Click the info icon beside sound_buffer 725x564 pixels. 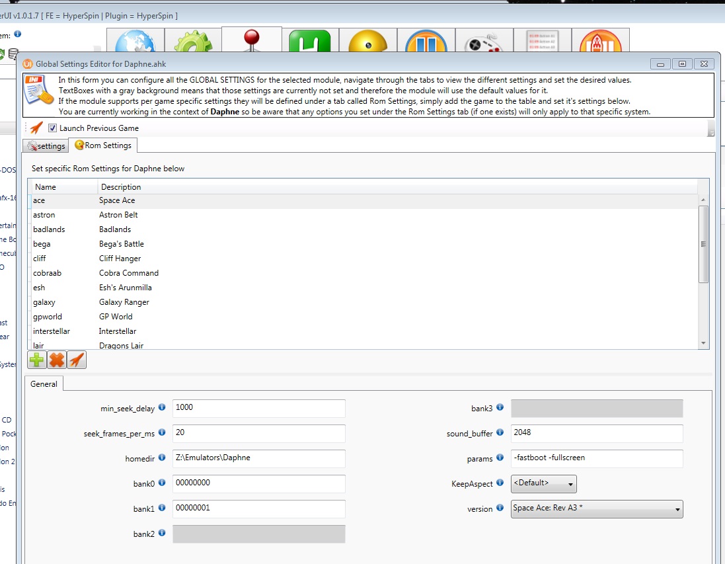click(x=500, y=433)
